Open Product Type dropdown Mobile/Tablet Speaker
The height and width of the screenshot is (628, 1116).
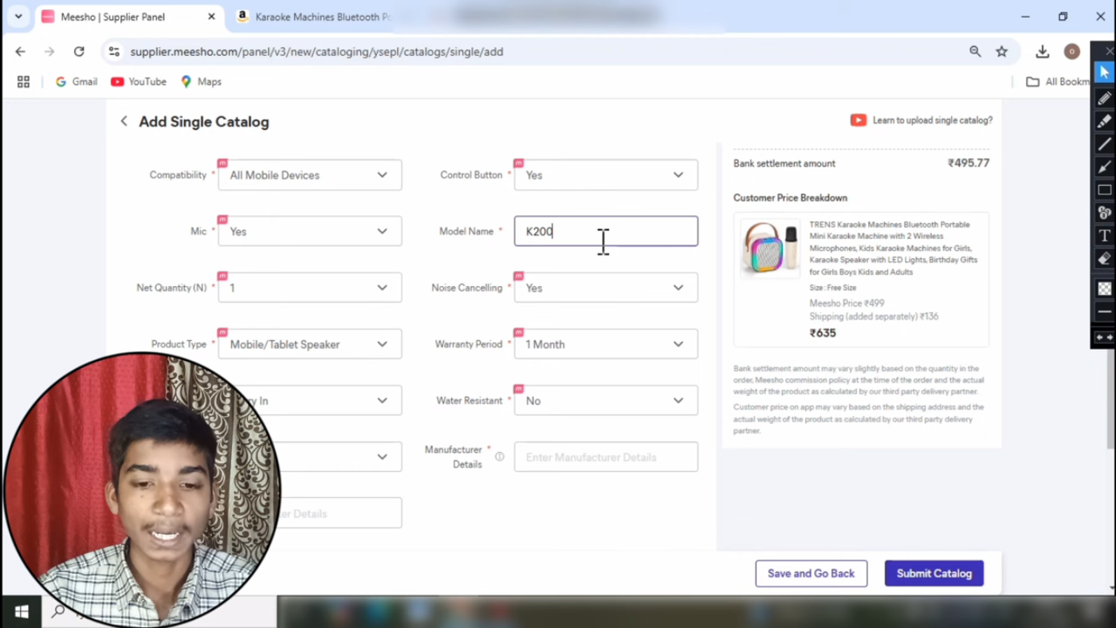[310, 344]
